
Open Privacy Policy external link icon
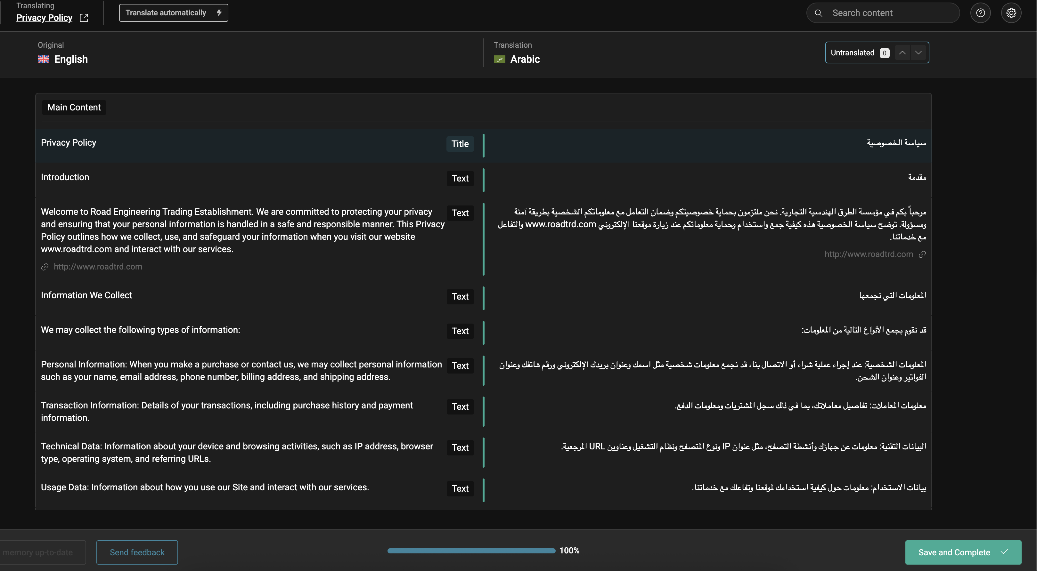point(84,18)
